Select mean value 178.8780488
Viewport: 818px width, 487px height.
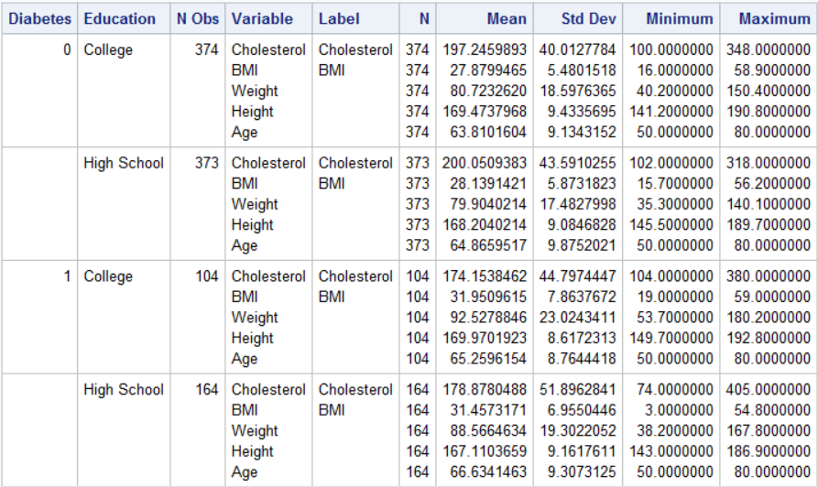pyautogui.click(x=485, y=389)
